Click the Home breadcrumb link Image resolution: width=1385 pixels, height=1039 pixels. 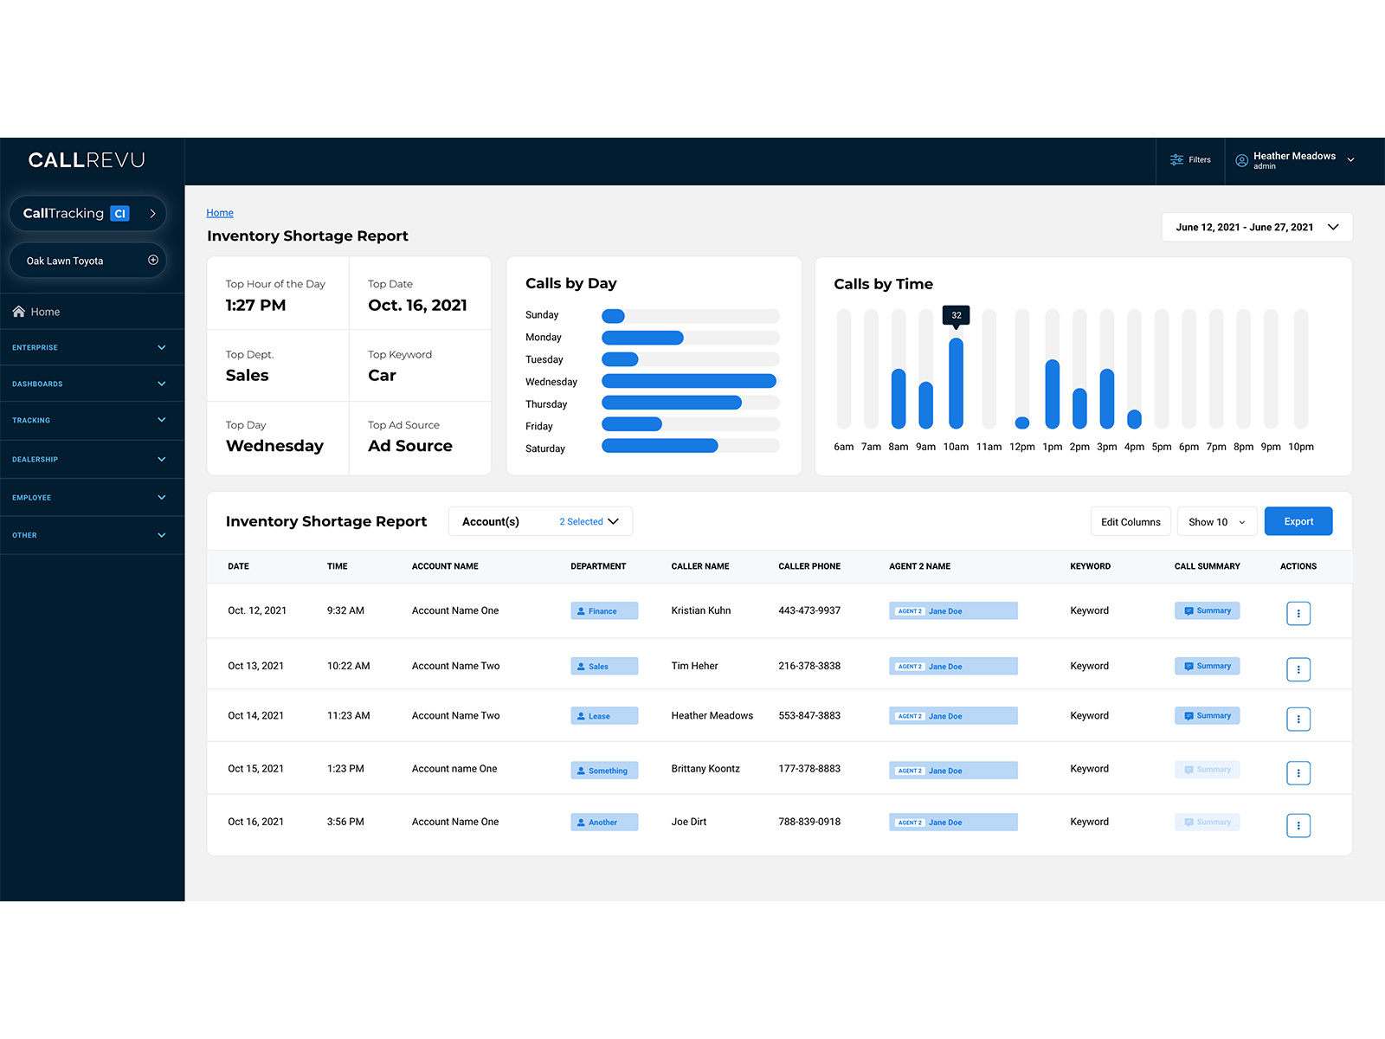(219, 212)
